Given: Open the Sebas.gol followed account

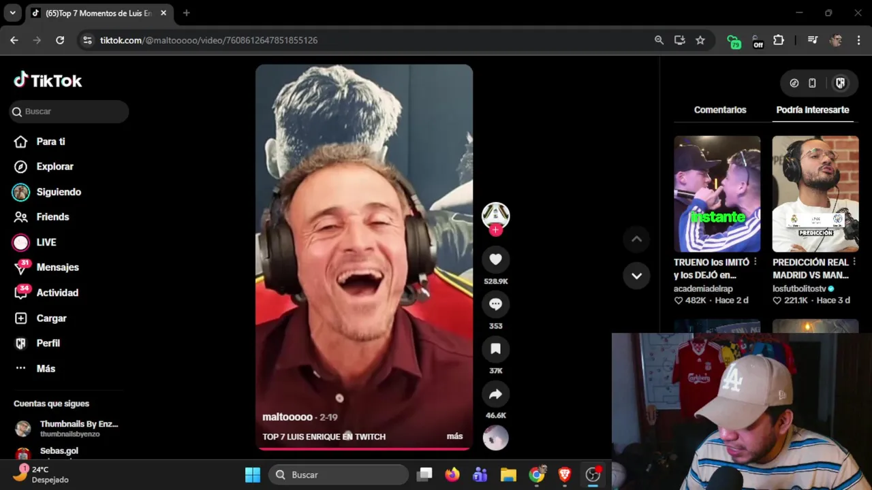Looking at the screenshot, I should pyautogui.click(x=48, y=452).
